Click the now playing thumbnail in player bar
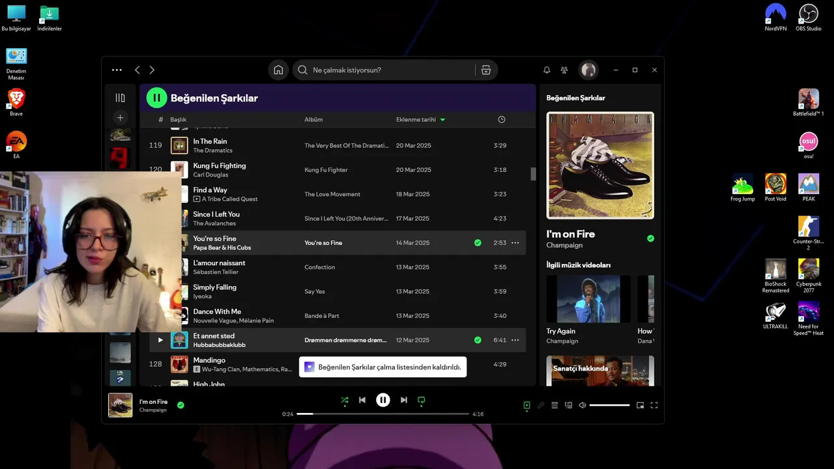This screenshot has height=469, width=834. 120,405
